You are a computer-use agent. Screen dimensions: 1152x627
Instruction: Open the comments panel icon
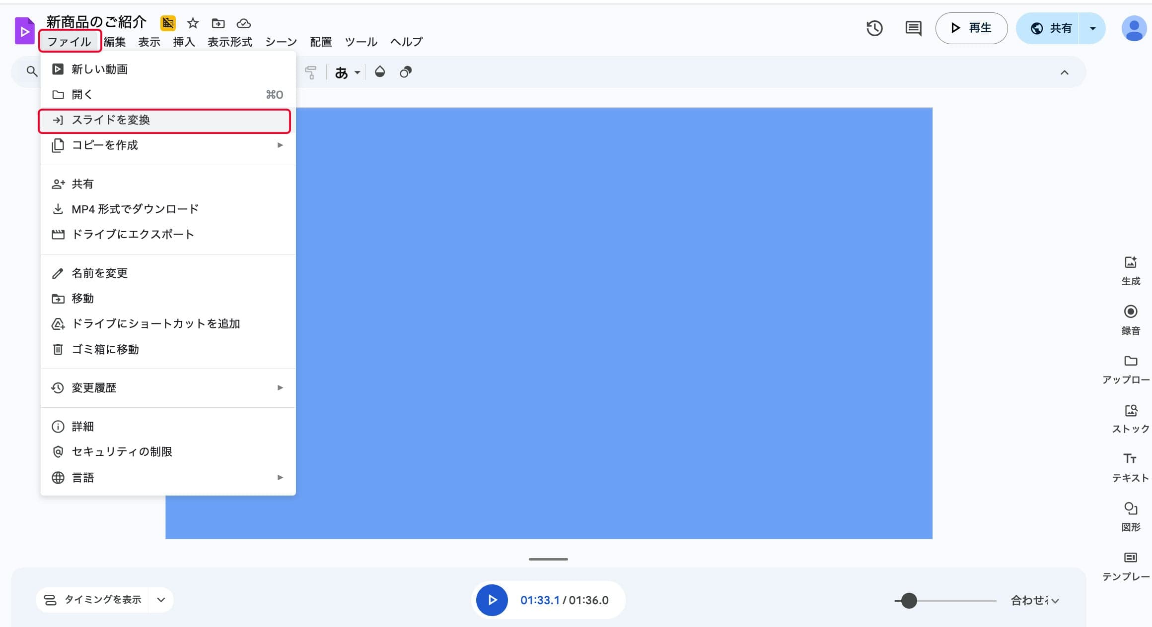pyautogui.click(x=913, y=28)
